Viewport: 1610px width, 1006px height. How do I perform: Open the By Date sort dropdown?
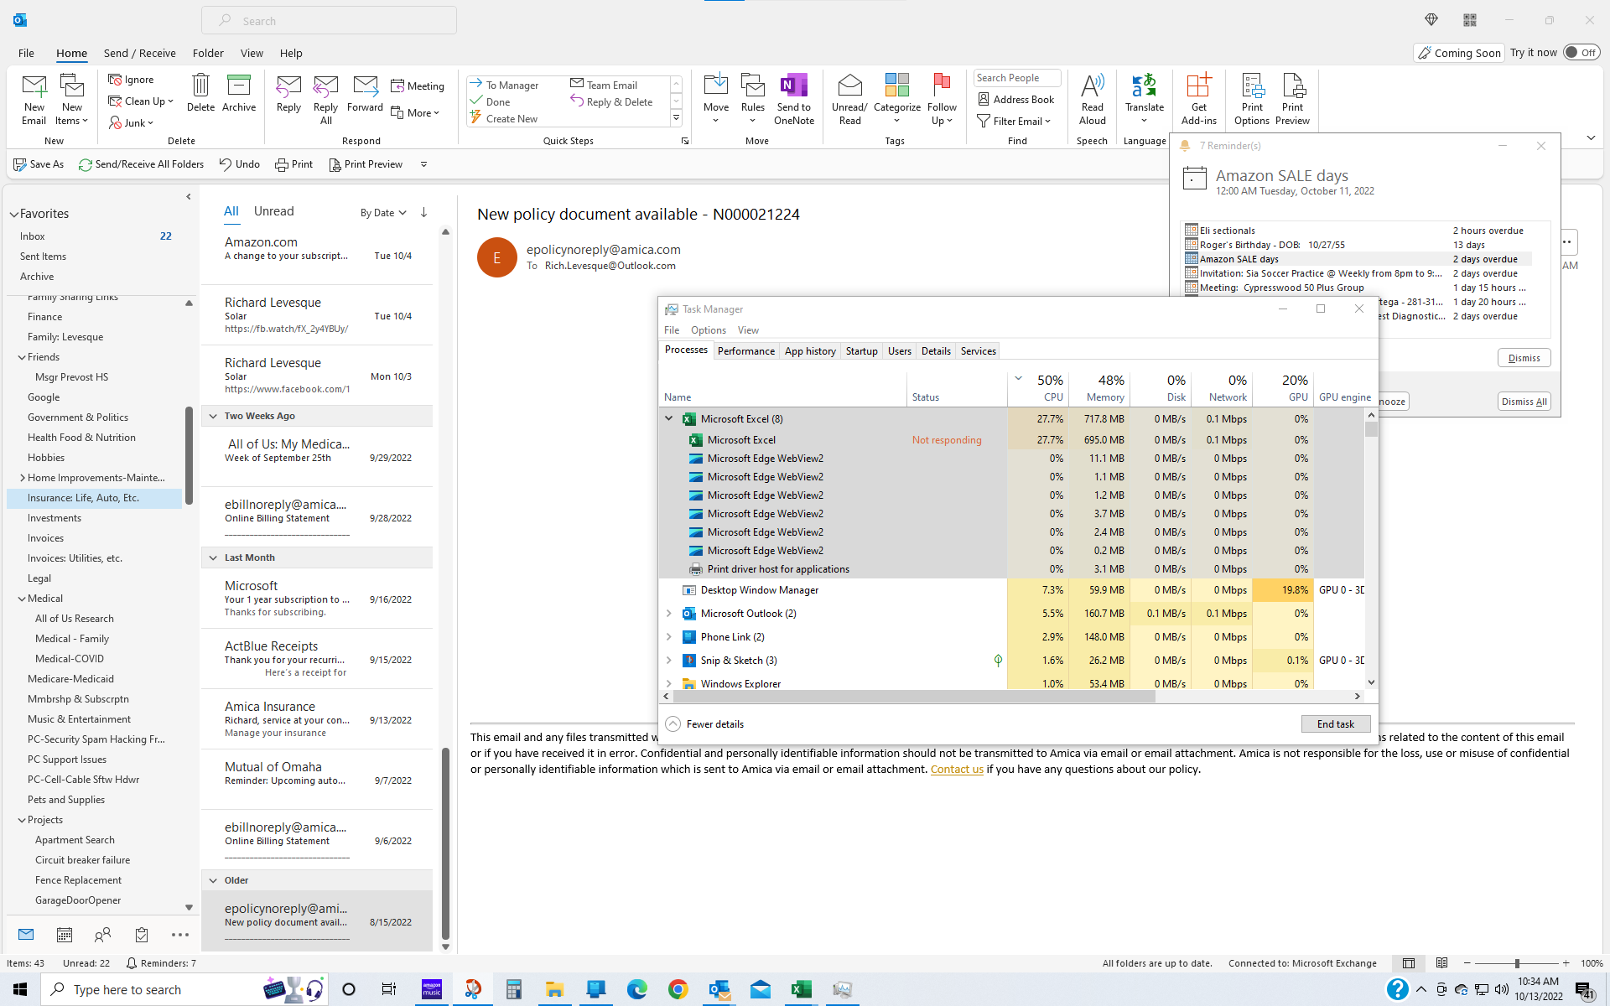pyautogui.click(x=382, y=212)
